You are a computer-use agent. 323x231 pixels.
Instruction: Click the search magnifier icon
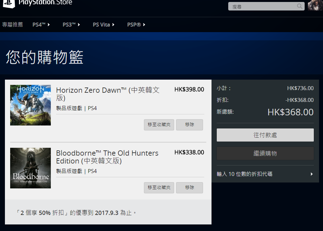(299, 6)
